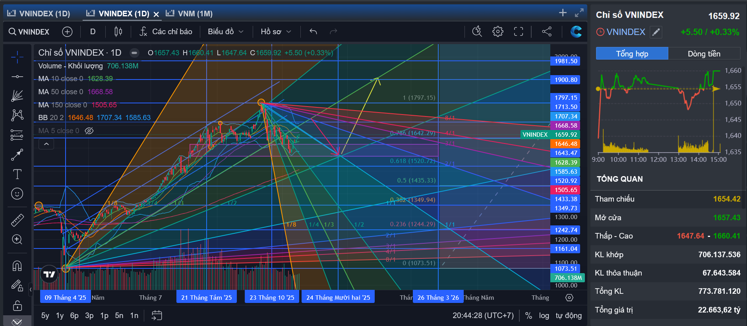Undo the last chart action
Viewport: 747px width, 326px height.
(313, 32)
